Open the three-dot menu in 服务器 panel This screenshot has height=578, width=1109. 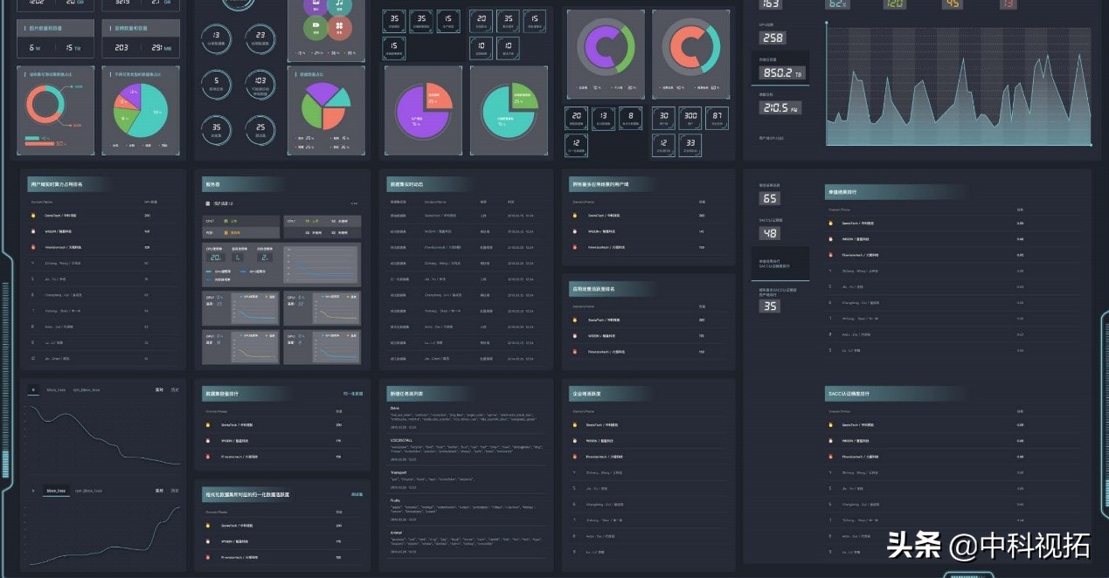354,203
